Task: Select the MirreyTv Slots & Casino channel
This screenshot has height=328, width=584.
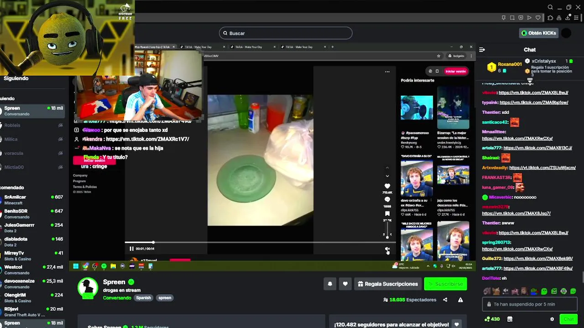Action: coord(32,256)
